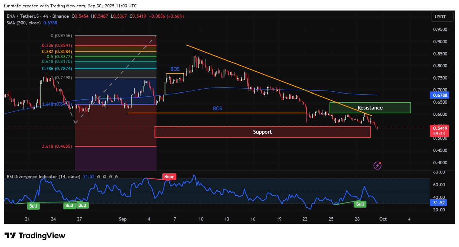Click the blue RSI value 31.52
The width and height of the screenshot is (459, 247).
(89, 176)
